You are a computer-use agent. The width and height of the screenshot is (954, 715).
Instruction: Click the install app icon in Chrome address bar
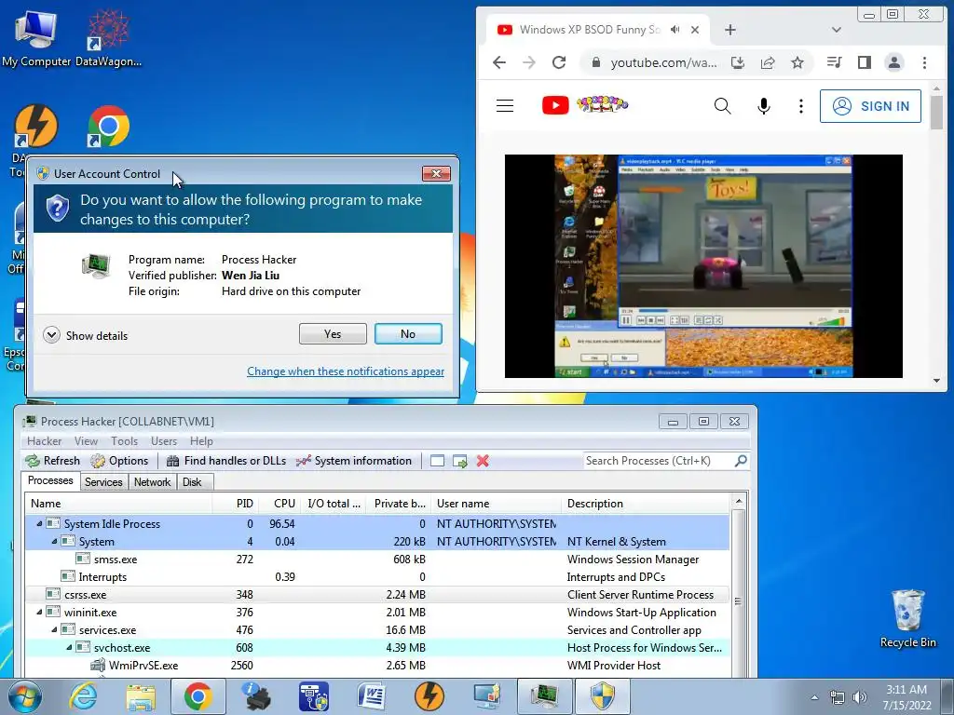tap(738, 62)
